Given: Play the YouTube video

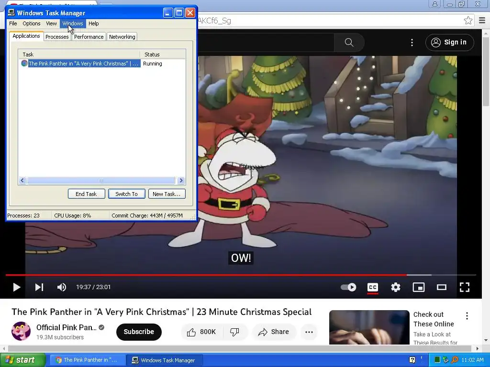Looking at the screenshot, I should pos(17,287).
